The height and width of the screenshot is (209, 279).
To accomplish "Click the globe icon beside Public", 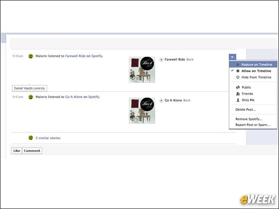I will [x=238, y=87].
